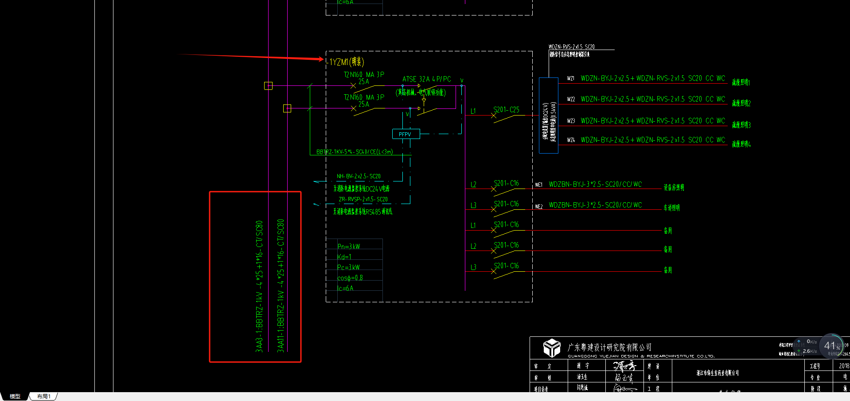Screen dimensions: 850x401
Task: Select the S201-C16 breaker on WE2 line
Action: [x=506, y=204]
